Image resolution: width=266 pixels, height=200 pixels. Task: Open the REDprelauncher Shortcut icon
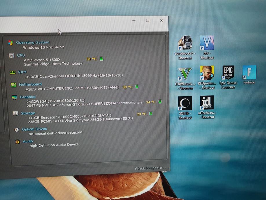[x=207, y=77]
